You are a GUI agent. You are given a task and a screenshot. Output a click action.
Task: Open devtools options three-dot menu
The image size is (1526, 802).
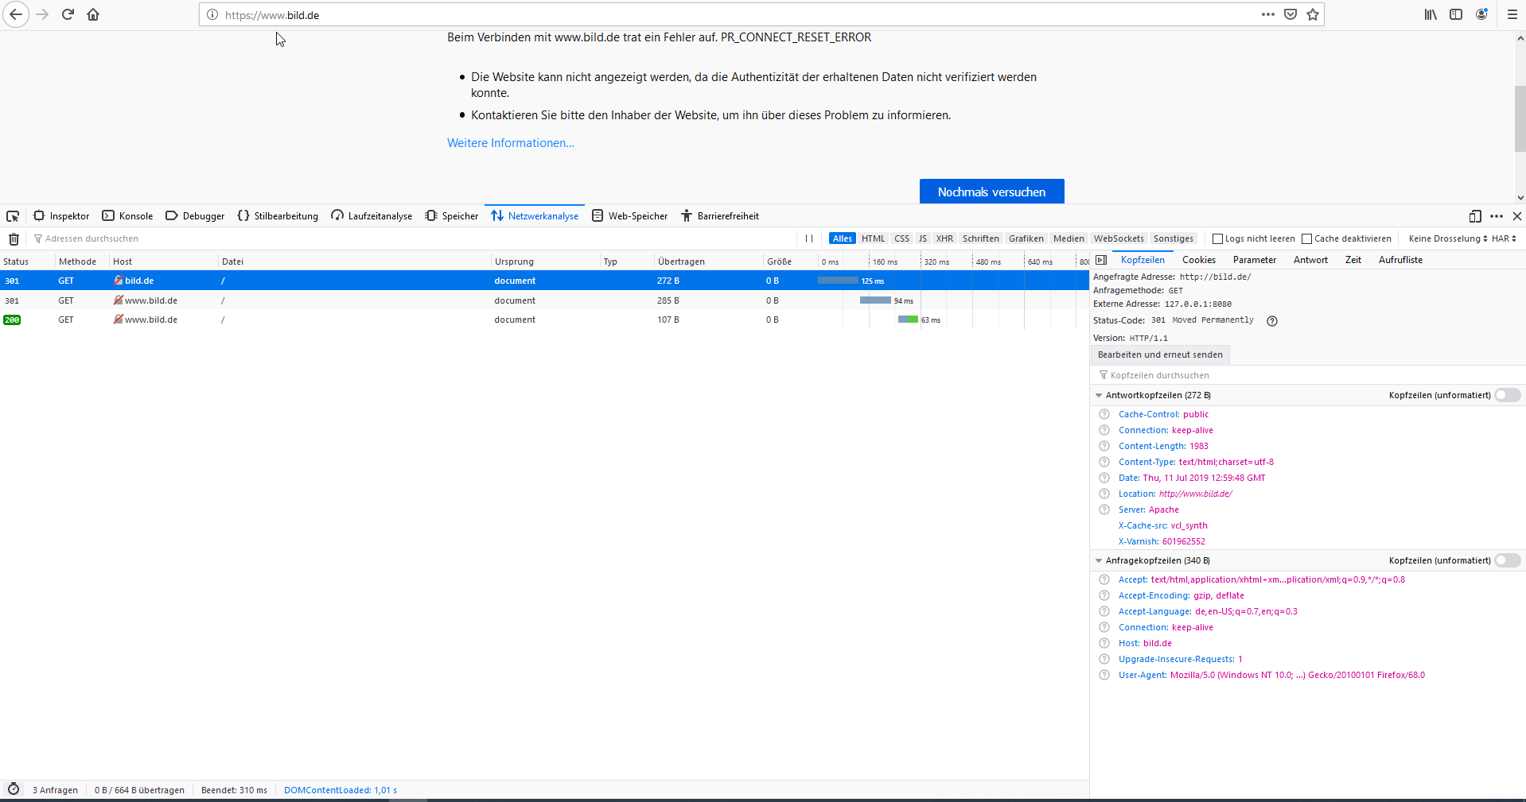1497,216
